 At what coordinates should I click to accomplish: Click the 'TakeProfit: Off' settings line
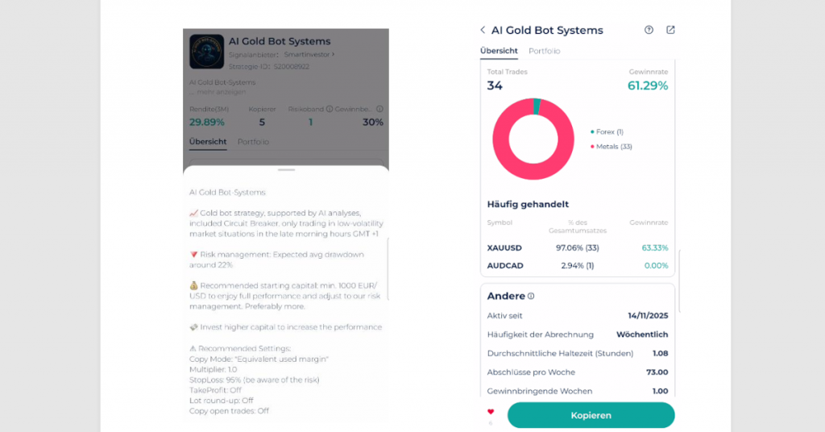pos(215,390)
